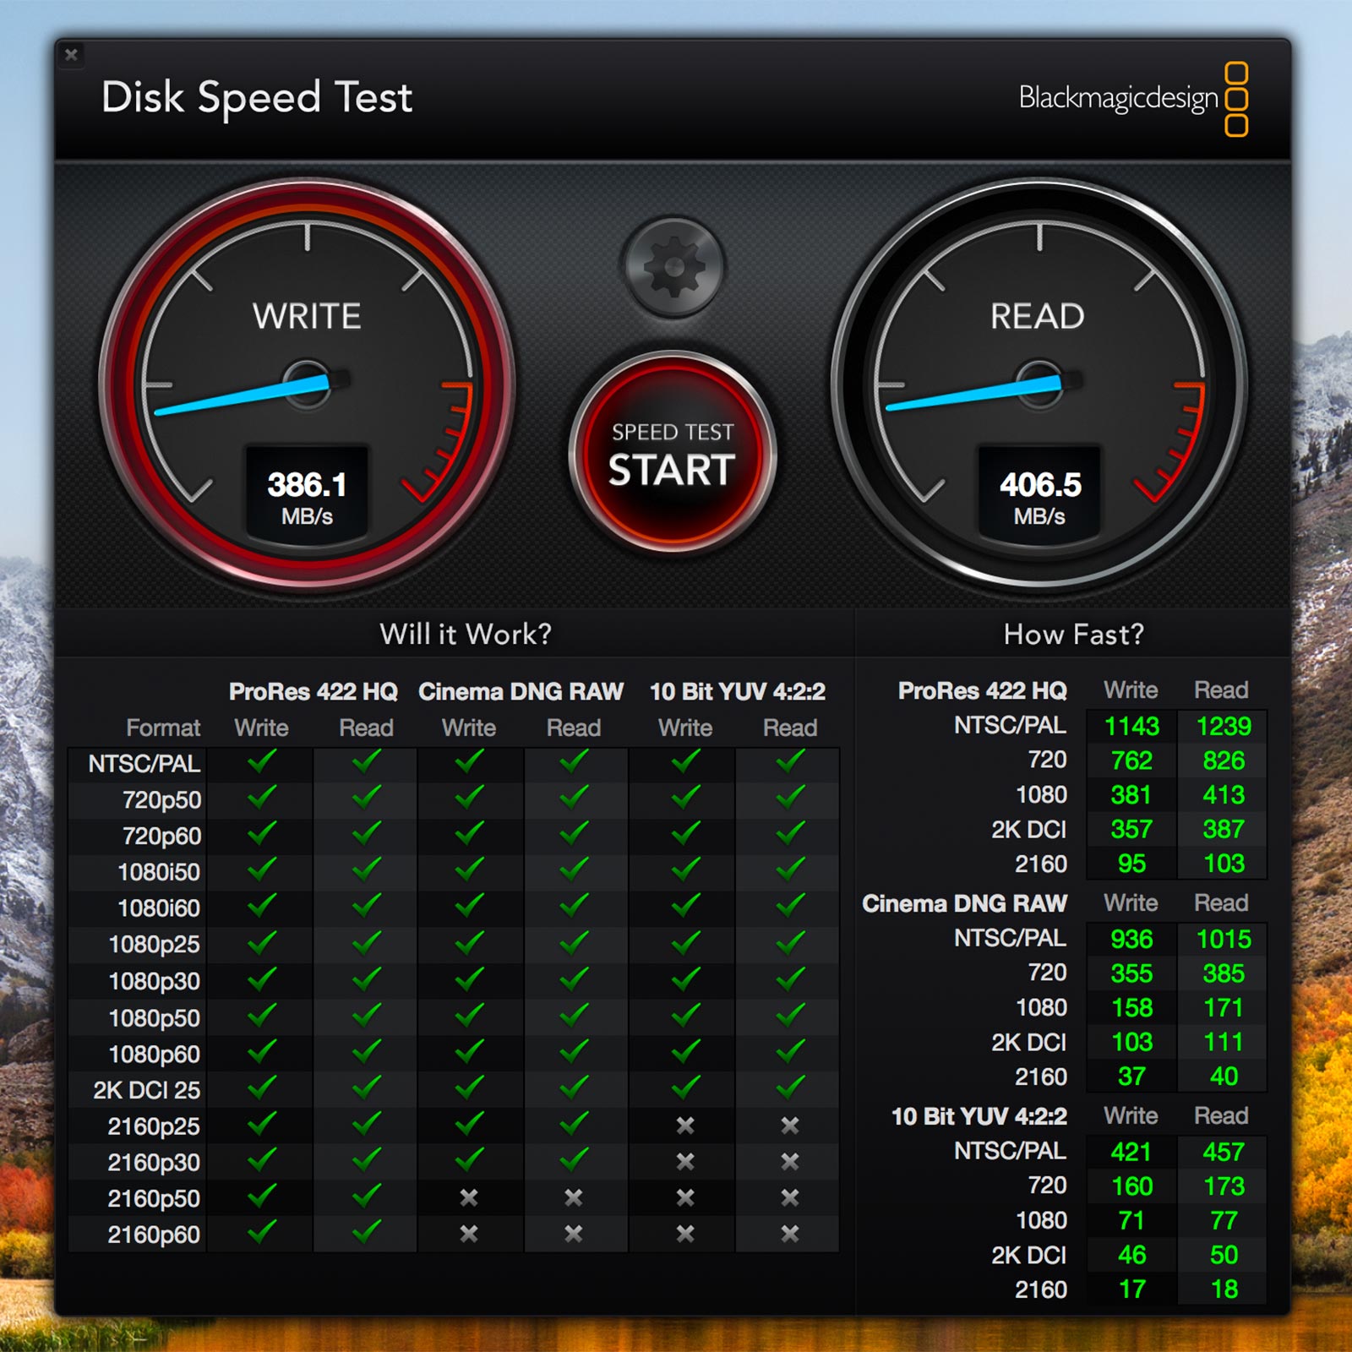Screen dimensions: 1352x1352
Task: Open settings with the gear icon
Action: tap(673, 267)
